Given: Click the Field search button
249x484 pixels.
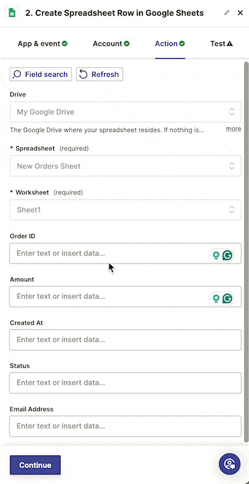Looking at the screenshot, I should (x=40, y=74).
